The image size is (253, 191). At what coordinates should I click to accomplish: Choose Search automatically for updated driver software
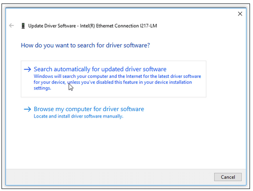coord(113,79)
